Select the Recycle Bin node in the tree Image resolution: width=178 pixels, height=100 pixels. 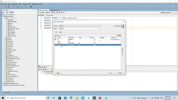click(11, 80)
